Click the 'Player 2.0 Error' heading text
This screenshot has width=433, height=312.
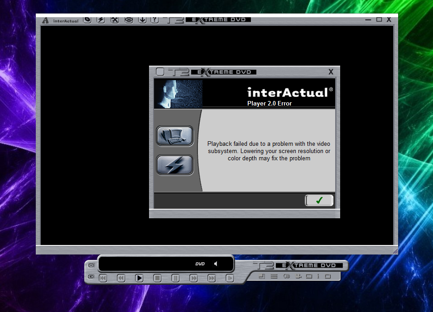coord(269,104)
